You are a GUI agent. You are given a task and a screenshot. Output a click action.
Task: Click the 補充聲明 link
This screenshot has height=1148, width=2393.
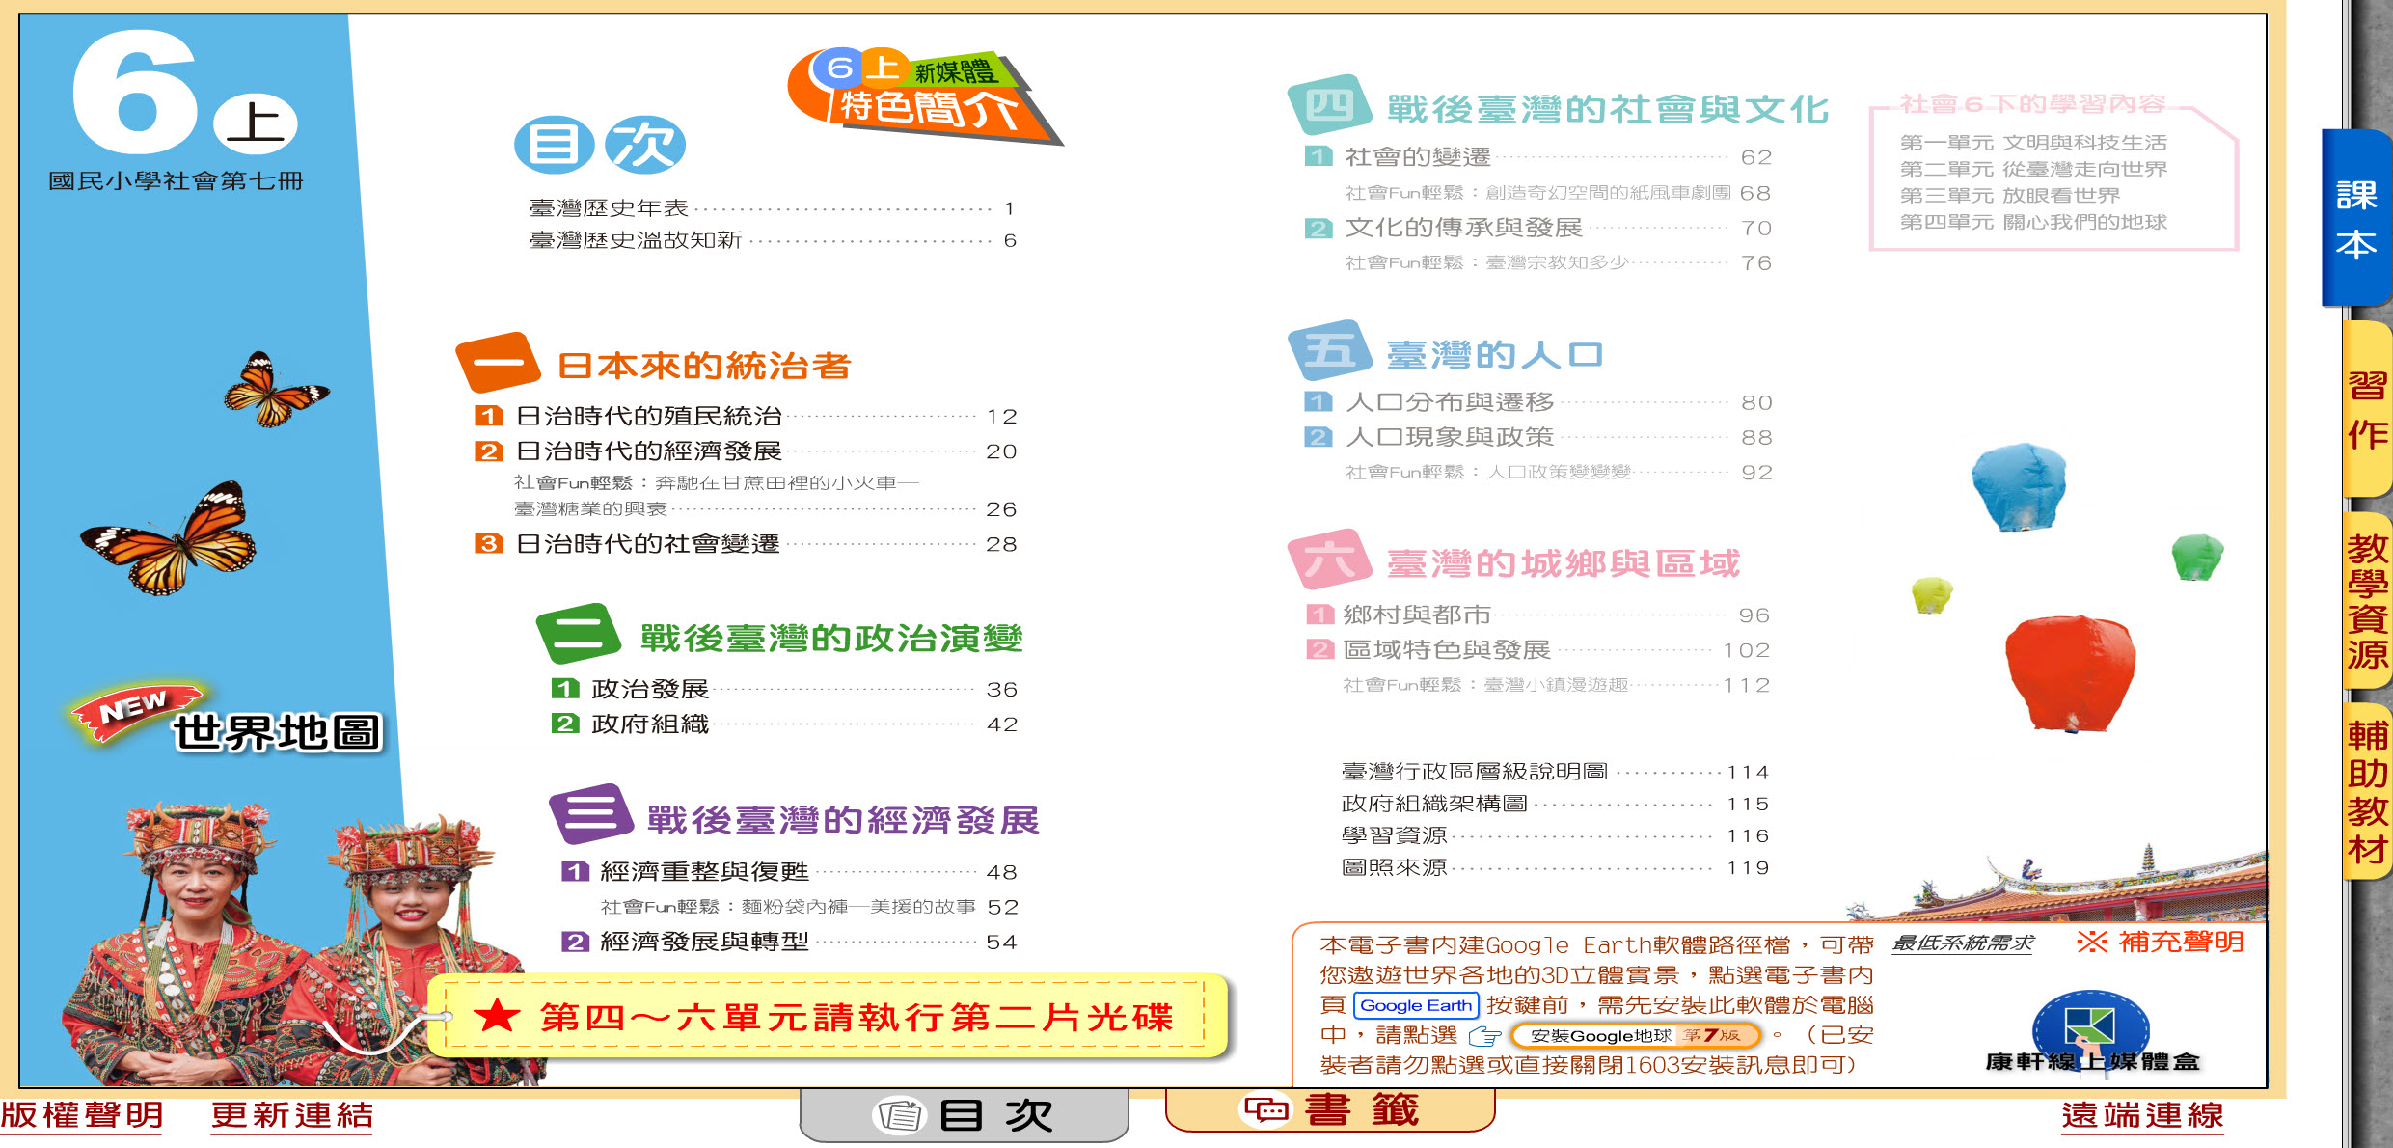tap(2161, 942)
